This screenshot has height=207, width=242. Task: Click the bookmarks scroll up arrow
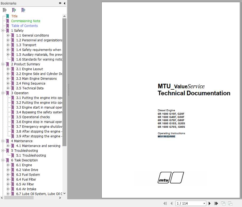point(65,16)
